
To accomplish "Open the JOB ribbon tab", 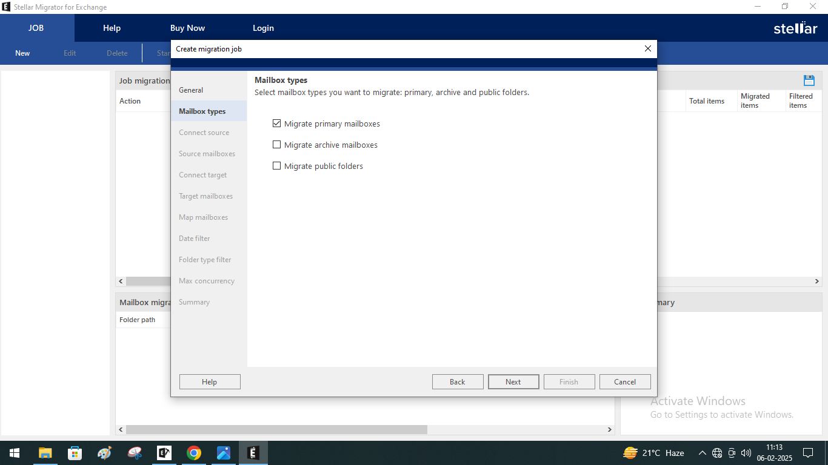I will [x=36, y=28].
